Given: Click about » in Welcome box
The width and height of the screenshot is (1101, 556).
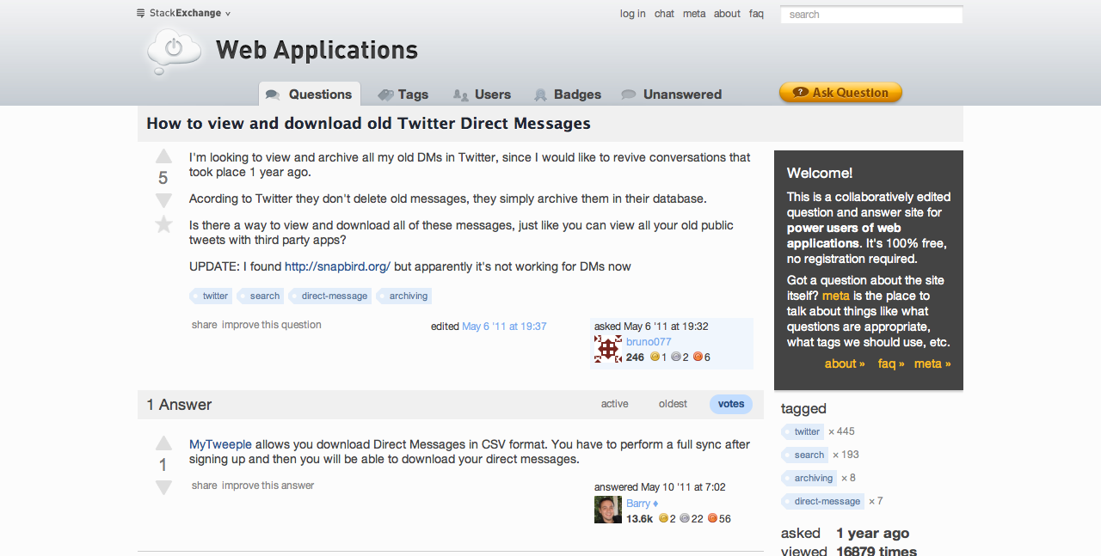Looking at the screenshot, I should [845, 364].
